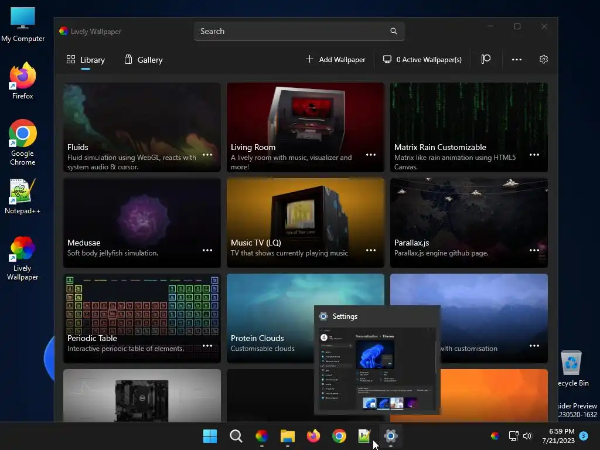
Task: Open the more options ellipsis in toolbar
Action: click(x=517, y=59)
